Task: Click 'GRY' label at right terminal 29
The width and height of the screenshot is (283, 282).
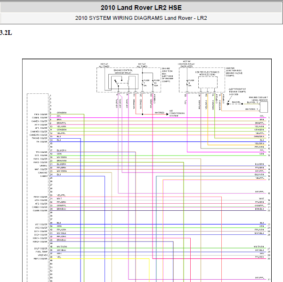Action: pyautogui.click(x=262, y=253)
